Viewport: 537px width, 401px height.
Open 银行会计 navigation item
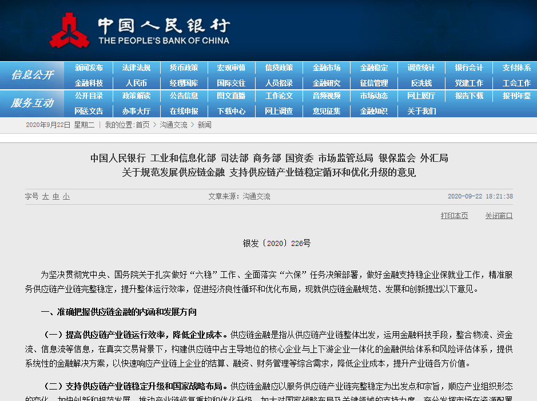[469, 68]
